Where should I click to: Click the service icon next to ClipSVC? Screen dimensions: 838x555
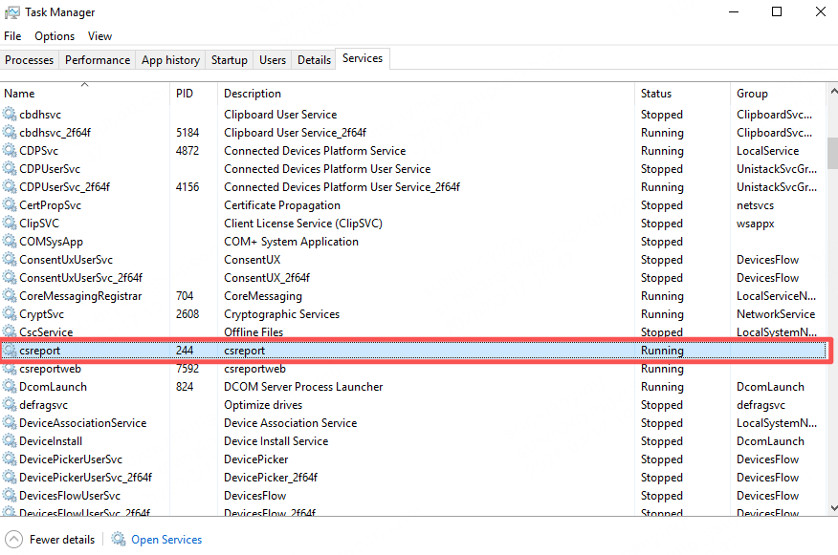(11, 224)
